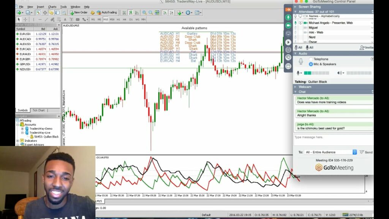This screenshot has height=219, width=389.
Task: Switch to line chart icon
Action: [x=137, y=13]
